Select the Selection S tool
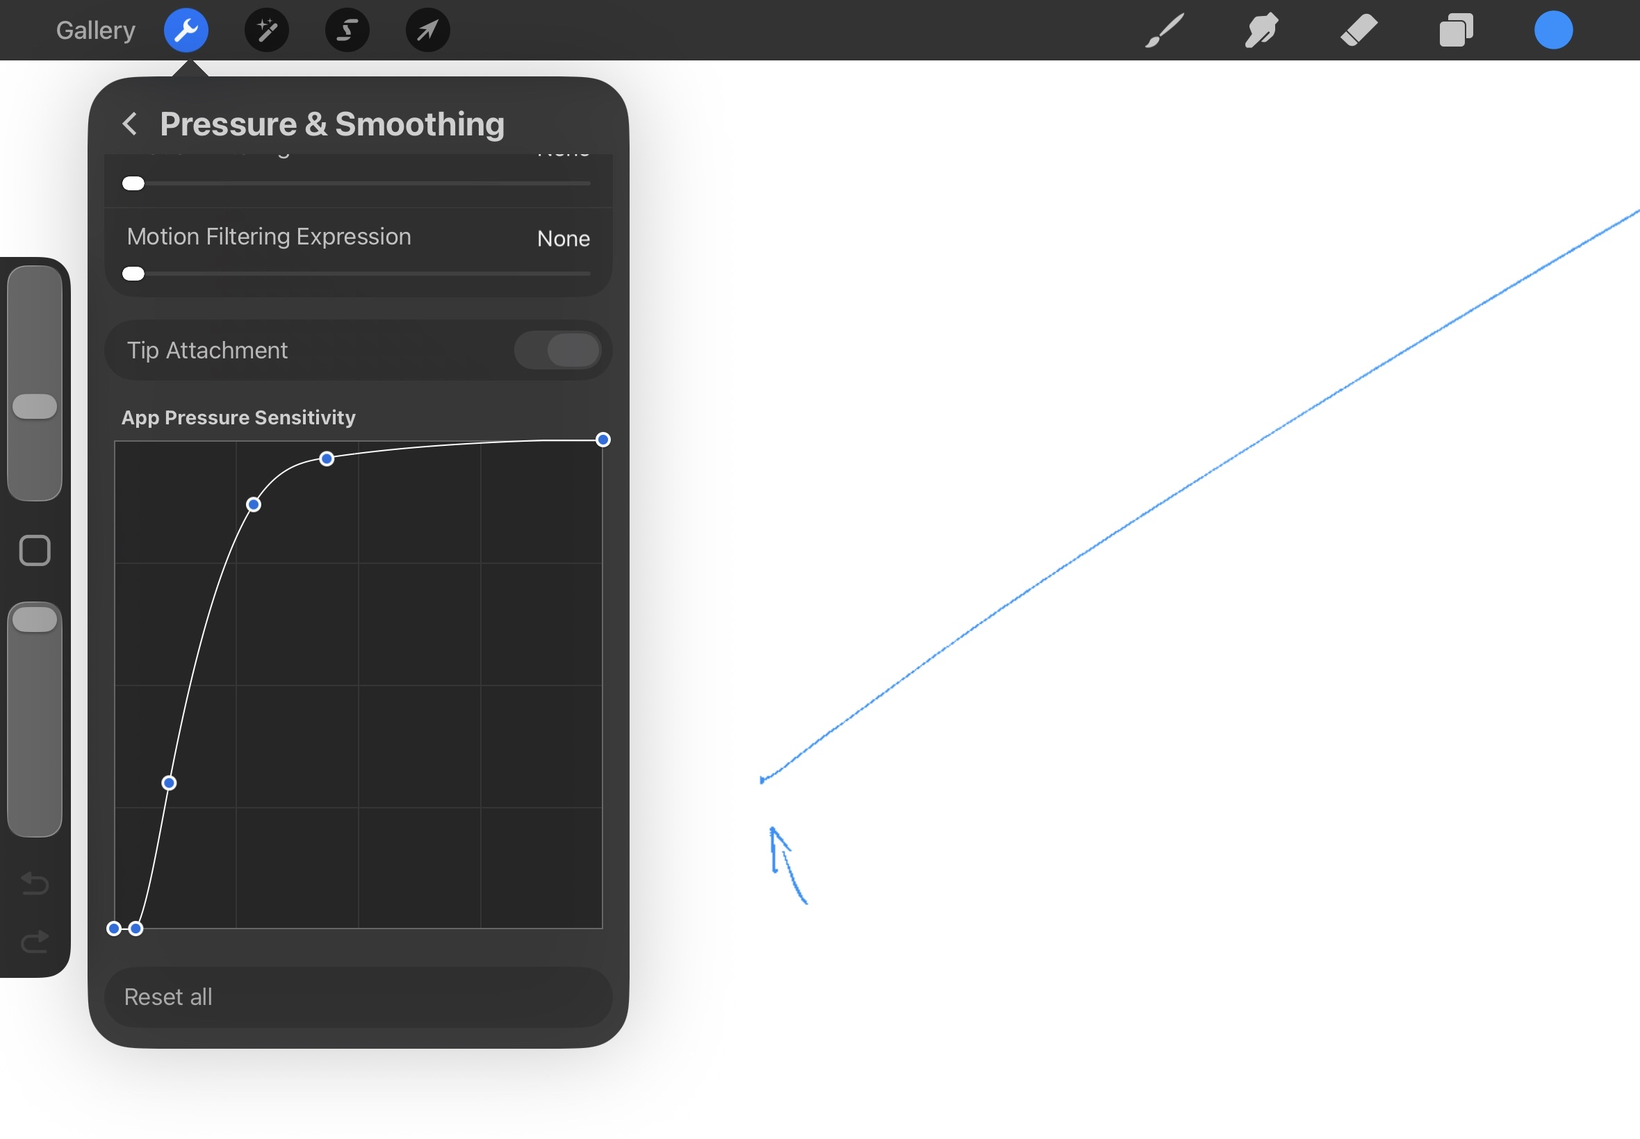The width and height of the screenshot is (1640, 1139). 347,30
